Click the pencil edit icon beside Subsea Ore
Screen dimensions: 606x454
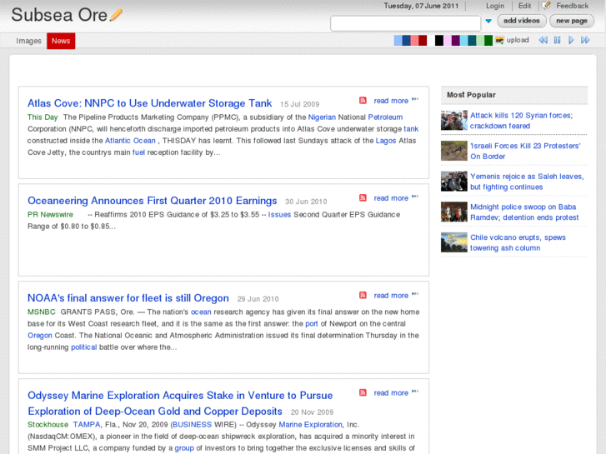116,15
